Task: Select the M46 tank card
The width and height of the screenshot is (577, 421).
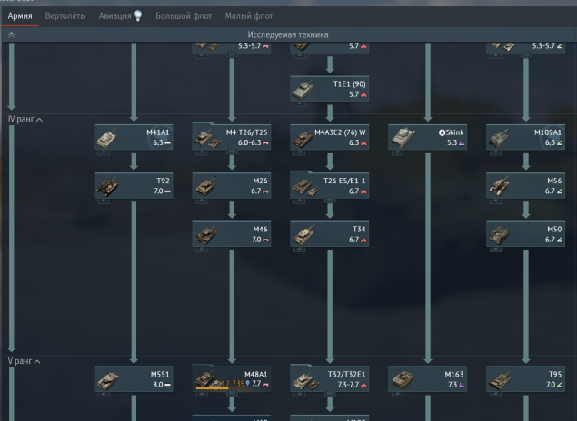Action: tap(232, 234)
